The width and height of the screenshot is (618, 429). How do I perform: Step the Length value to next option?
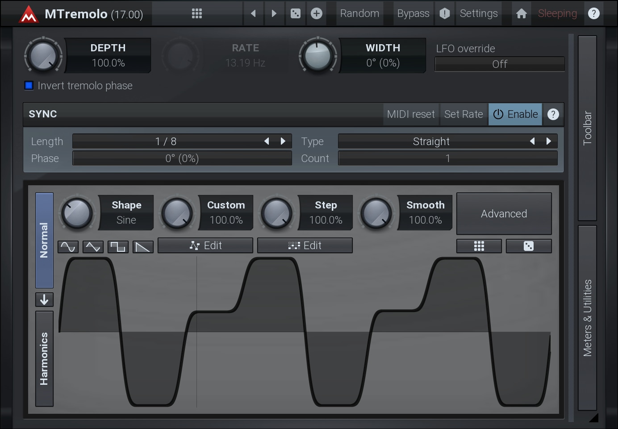point(283,141)
